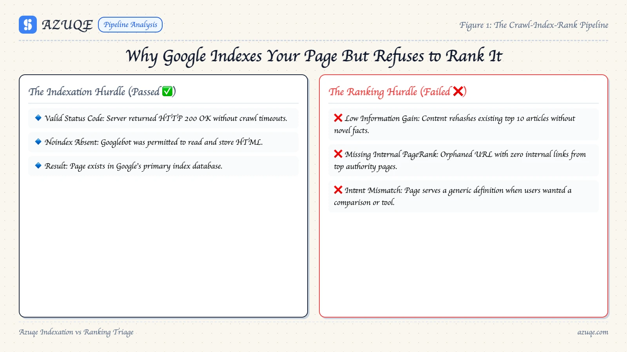This screenshot has height=352, width=627.
Task: Click The Indexation Hurdle heading
Action: (102, 92)
